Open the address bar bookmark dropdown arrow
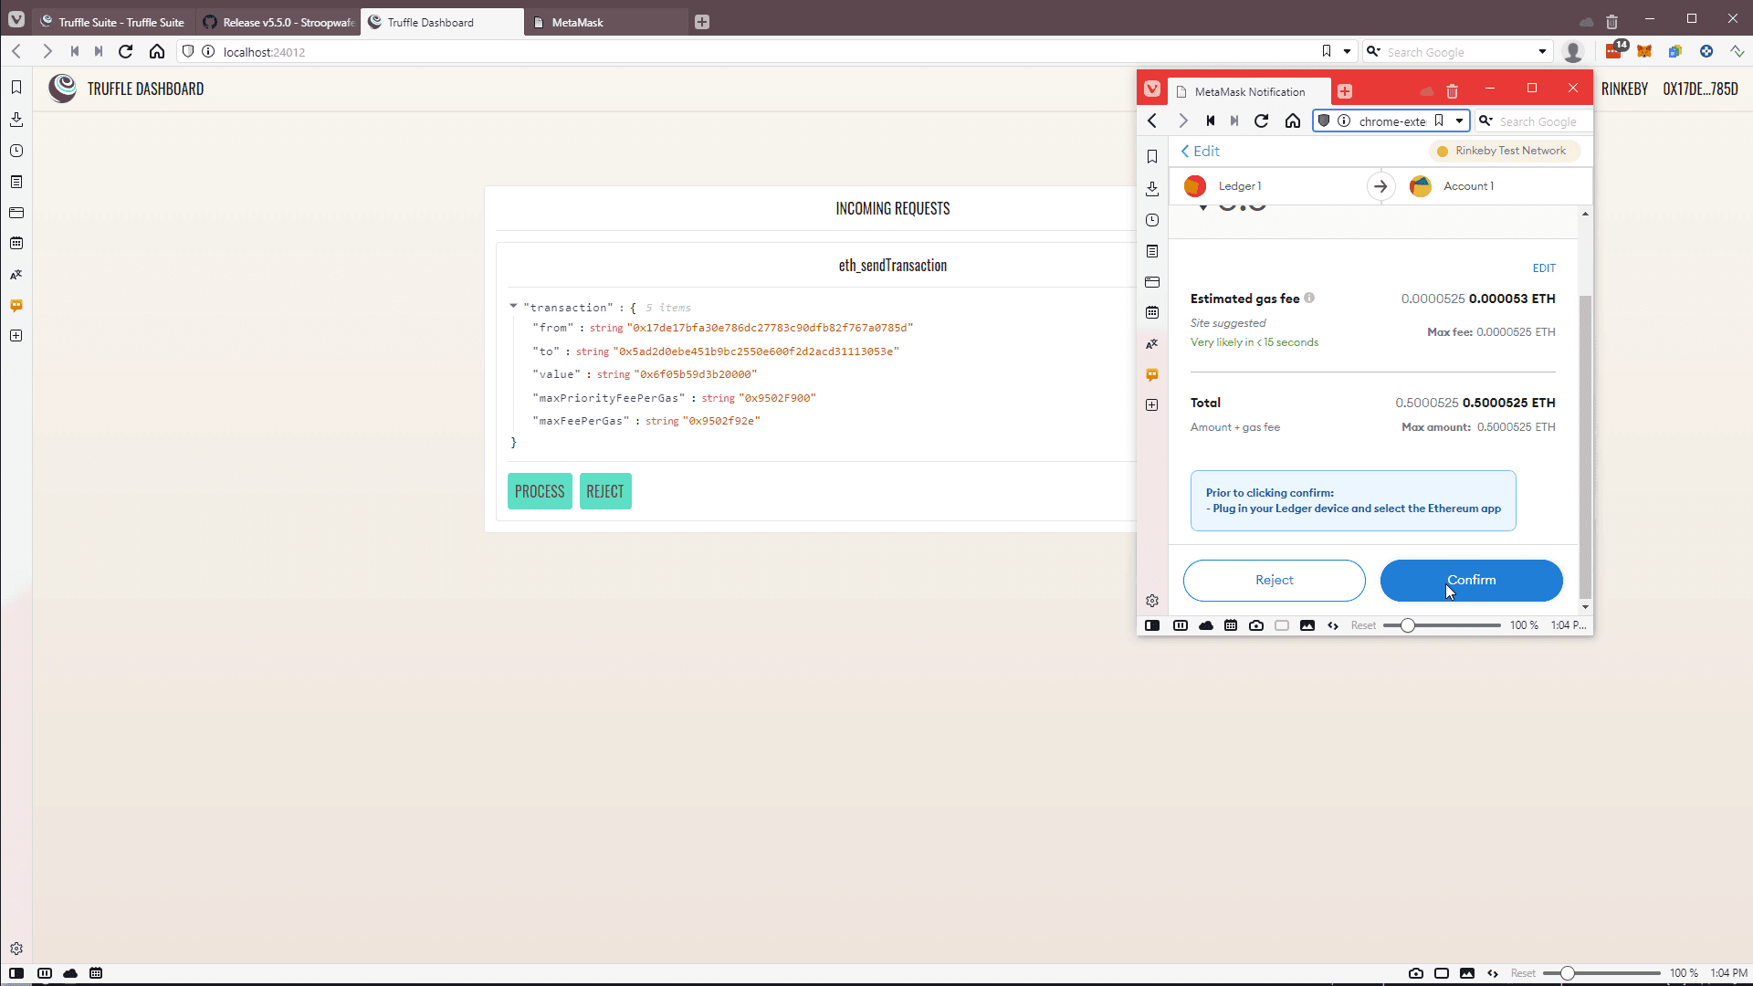Viewport: 1753px width, 986px height. pos(1347,52)
